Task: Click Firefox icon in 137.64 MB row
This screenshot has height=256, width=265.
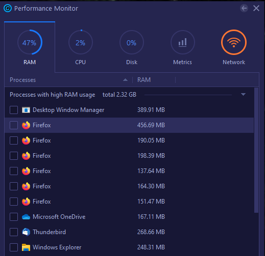Action: (x=26, y=171)
